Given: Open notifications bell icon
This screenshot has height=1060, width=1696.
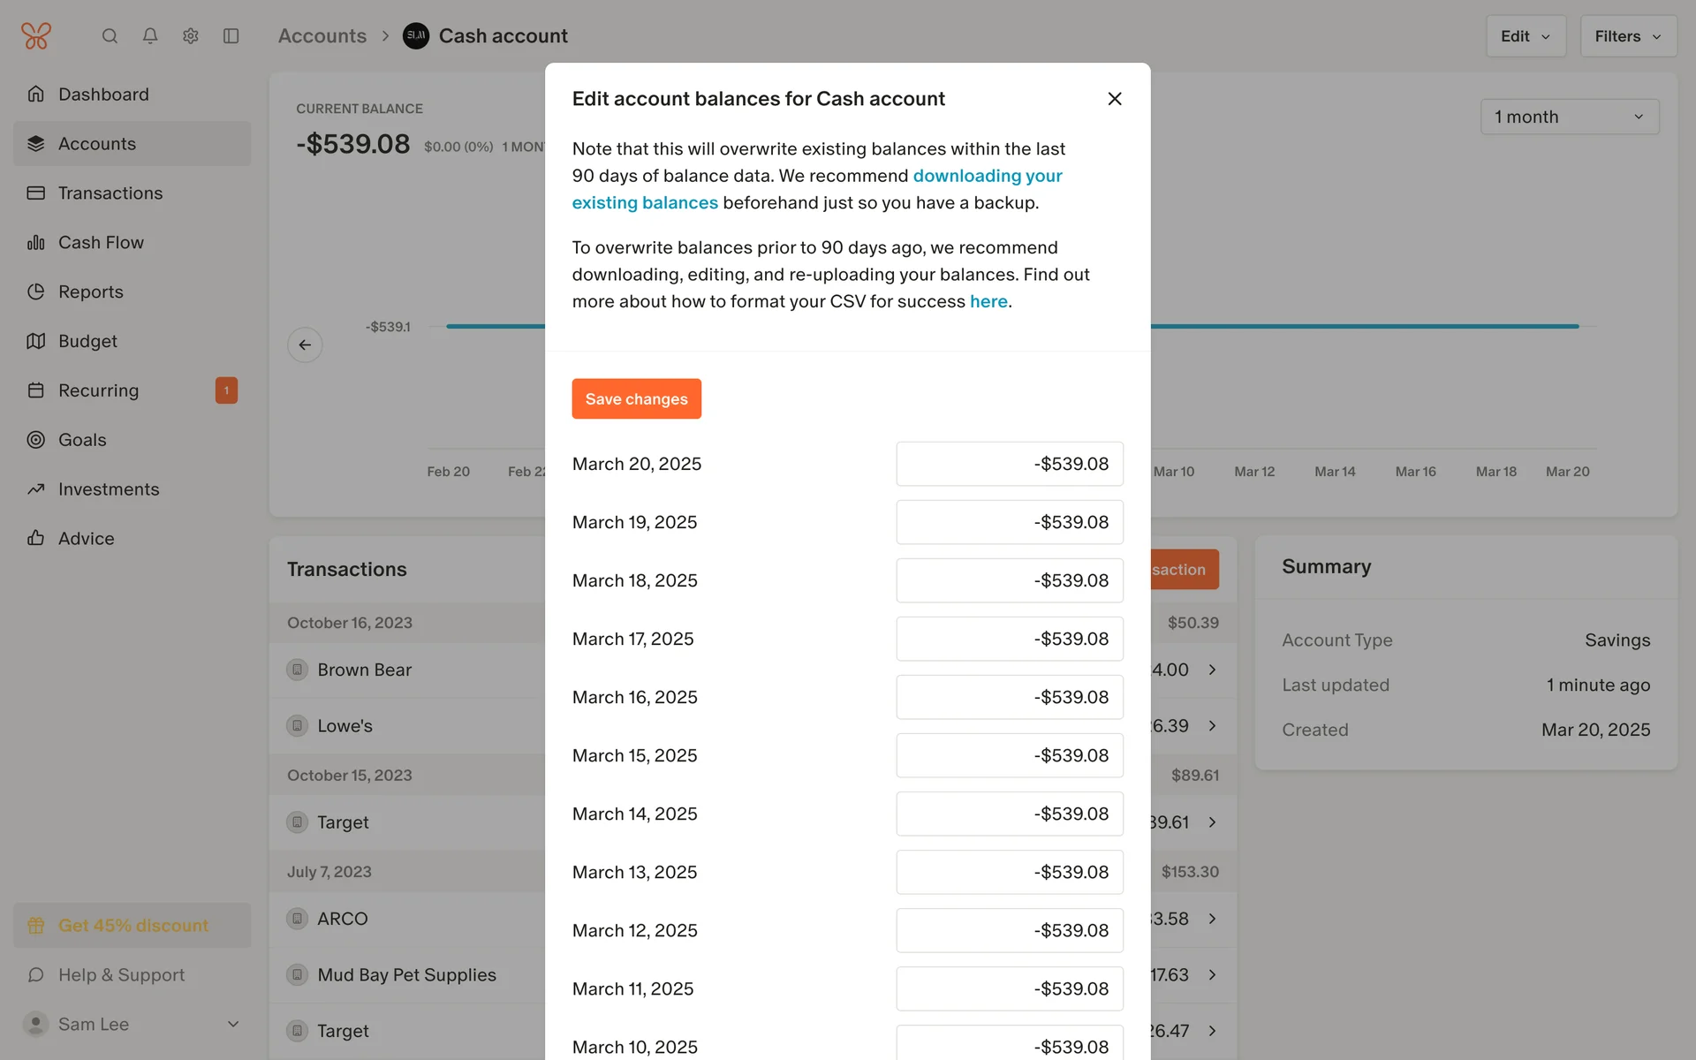Looking at the screenshot, I should [x=150, y=36].
